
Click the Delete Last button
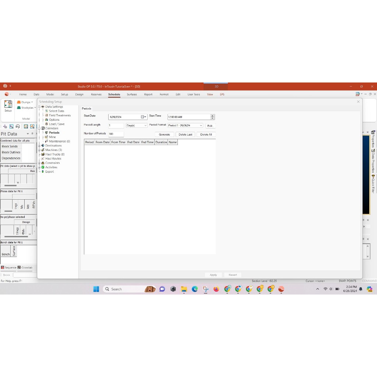(x=186, y=134)
